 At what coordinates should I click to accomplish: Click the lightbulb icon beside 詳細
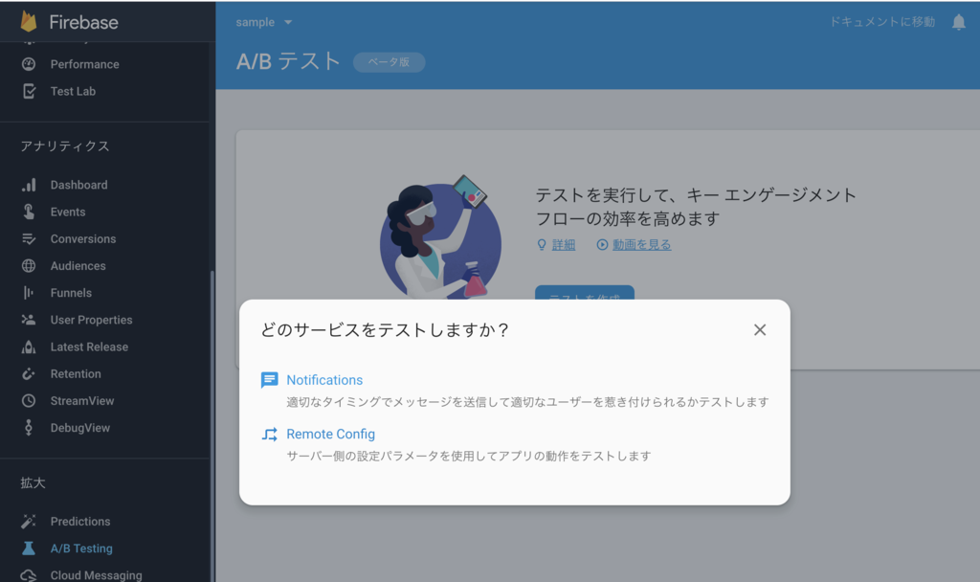click(542, 244)
